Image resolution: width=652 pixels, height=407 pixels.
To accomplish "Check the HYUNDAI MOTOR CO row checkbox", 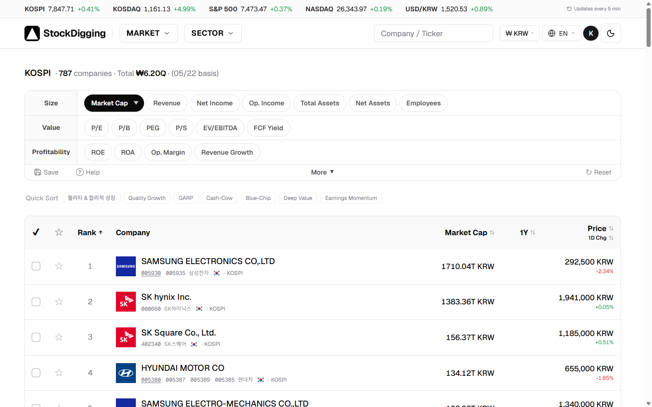I will [x=36, y=373].
